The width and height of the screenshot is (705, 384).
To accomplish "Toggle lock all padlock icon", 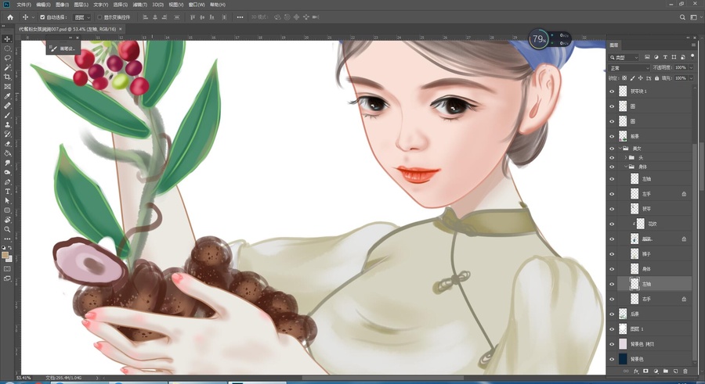I will click(657, 78).
